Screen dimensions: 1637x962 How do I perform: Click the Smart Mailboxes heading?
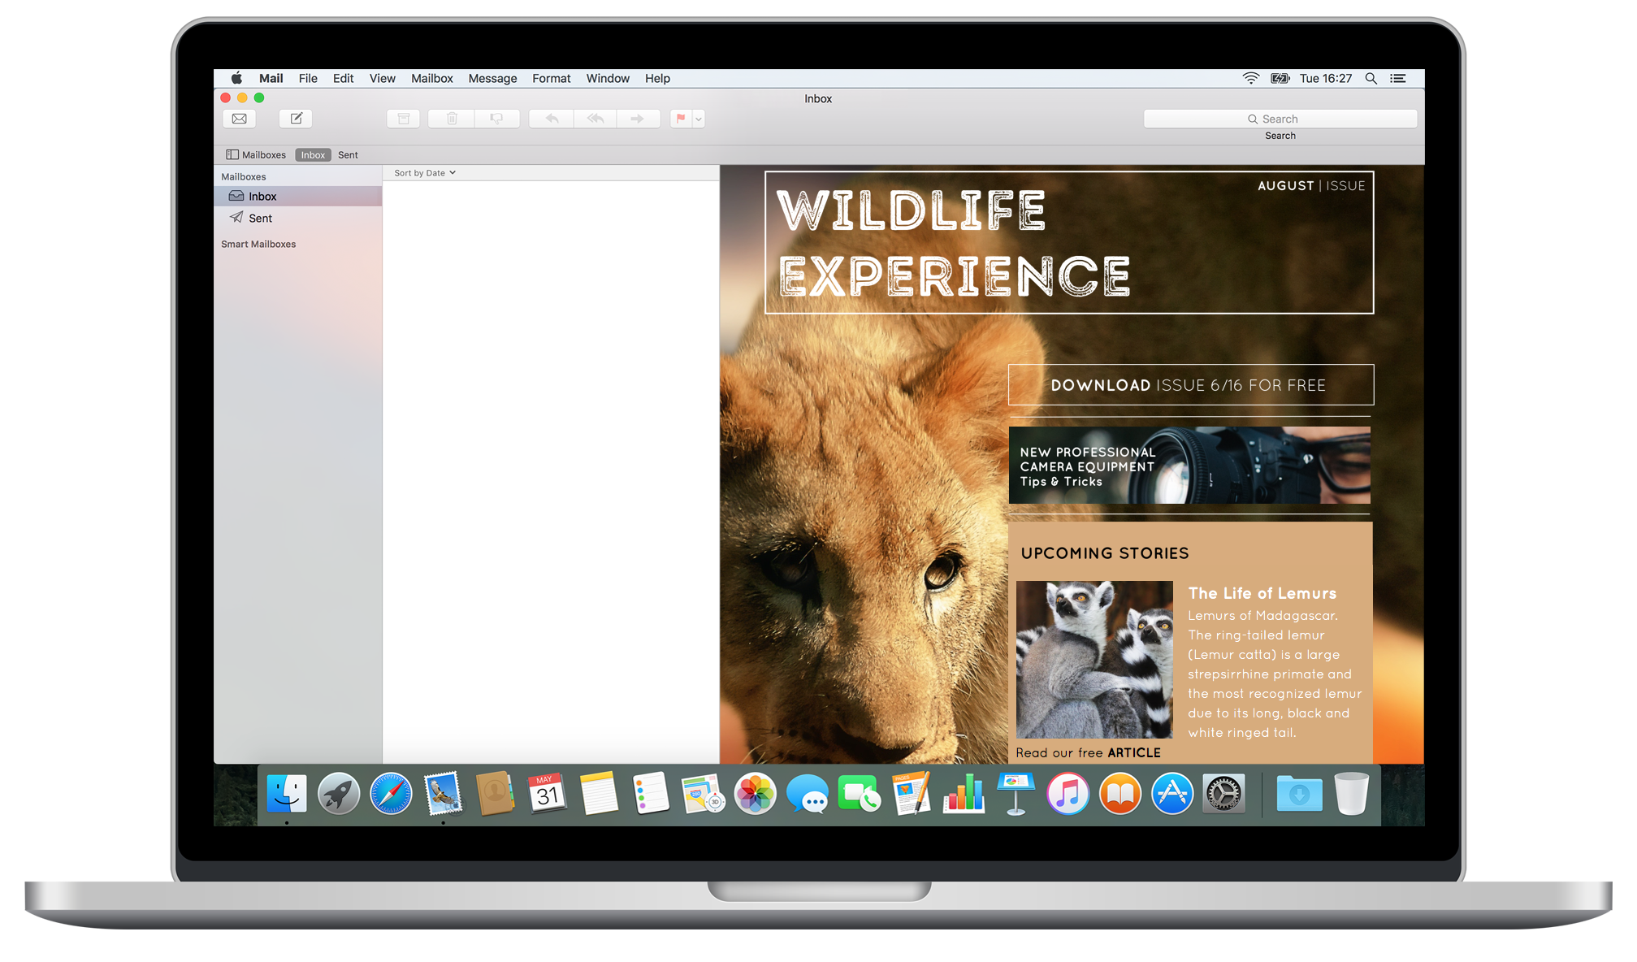(x=258, y=244)
